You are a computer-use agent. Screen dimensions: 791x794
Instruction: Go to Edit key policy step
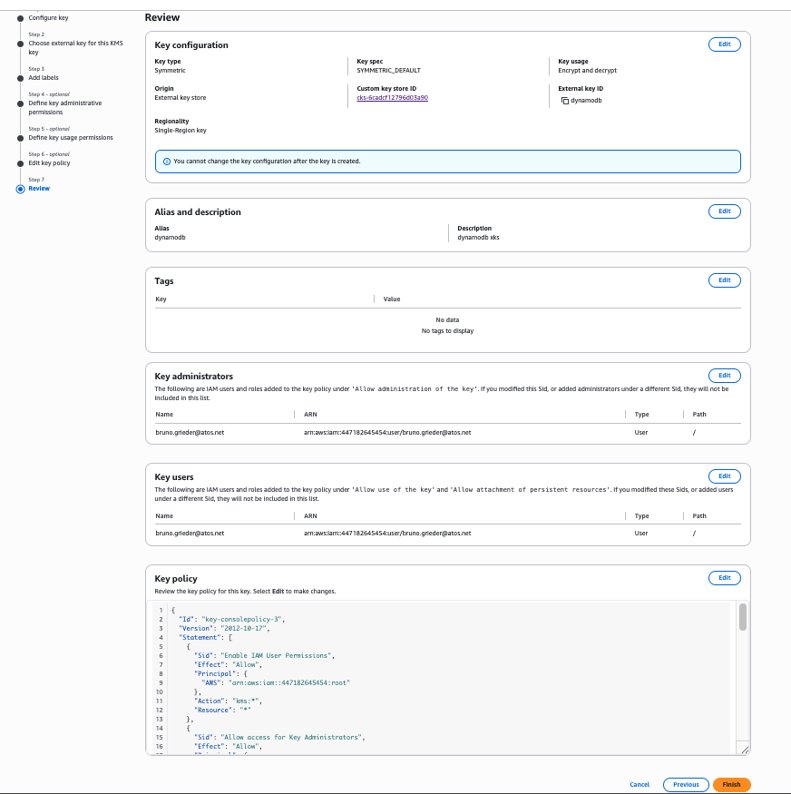pyautogui.click(x=49, y=163)
